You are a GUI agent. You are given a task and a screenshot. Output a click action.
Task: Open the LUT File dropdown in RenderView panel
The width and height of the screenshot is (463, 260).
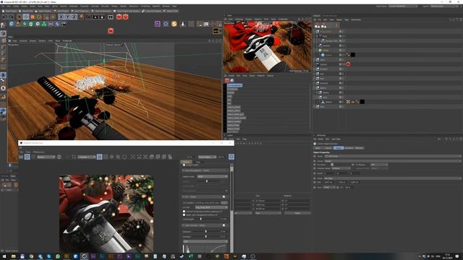click(x=211, y=207)
